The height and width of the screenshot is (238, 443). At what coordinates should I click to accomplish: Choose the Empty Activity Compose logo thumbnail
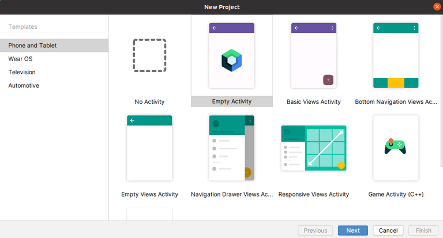(232, 55)
